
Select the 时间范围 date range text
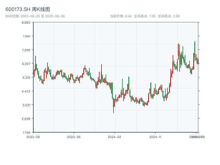tap(35, 16)
